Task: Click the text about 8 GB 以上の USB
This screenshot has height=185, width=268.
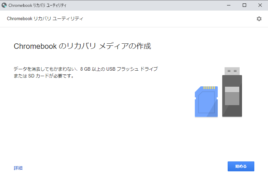Action: click(85, 72)
